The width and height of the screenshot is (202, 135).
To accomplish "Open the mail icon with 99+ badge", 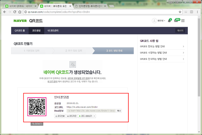I will (x=176, y=20).
